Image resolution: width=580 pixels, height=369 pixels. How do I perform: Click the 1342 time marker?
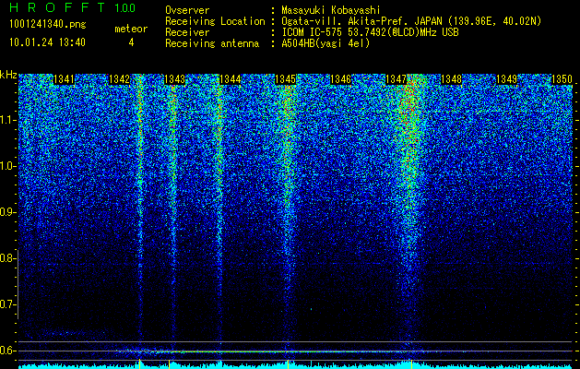pos(120,79)
